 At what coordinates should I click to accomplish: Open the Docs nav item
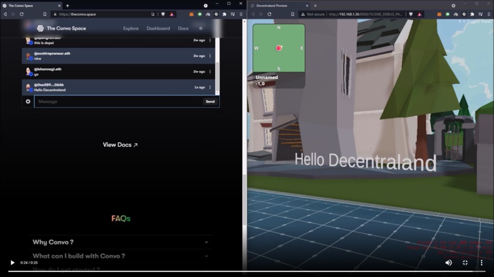pos(183,28)
